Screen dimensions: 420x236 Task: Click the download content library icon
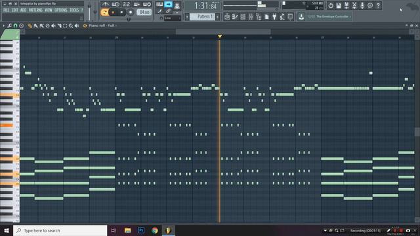[x=301, y=17]
